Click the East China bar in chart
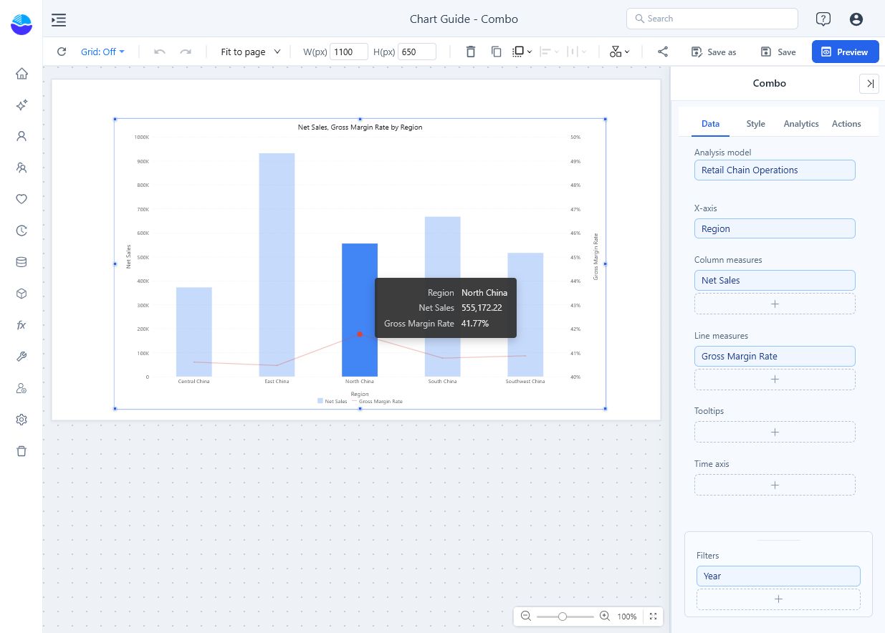Image resolution: width=885 pixels, height=633 pixels. pyautogui.click(x=277, y=265)
